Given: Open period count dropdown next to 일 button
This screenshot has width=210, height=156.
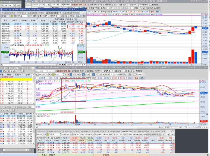Looking at the screenshot, I should (x=73, y=74).
